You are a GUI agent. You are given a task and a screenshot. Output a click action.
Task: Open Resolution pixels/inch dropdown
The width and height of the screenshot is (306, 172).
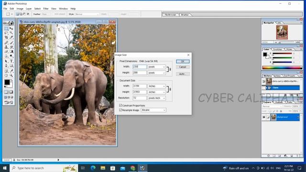tap(156, 98)
